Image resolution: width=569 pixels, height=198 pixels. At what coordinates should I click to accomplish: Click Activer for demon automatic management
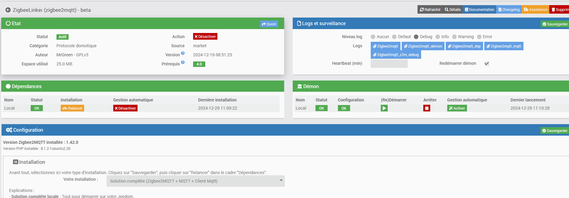pos(457,108)
